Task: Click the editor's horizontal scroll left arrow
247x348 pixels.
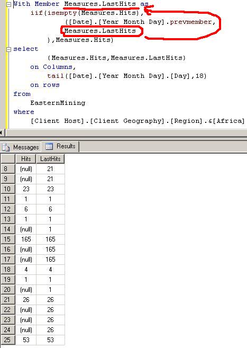Action: 2,133
